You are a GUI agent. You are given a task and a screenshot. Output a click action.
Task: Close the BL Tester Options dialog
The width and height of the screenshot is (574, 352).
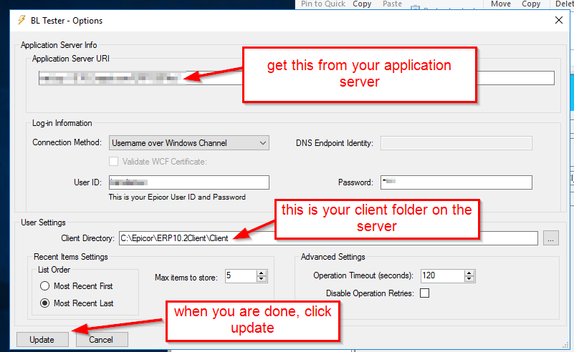click(559, 21)
